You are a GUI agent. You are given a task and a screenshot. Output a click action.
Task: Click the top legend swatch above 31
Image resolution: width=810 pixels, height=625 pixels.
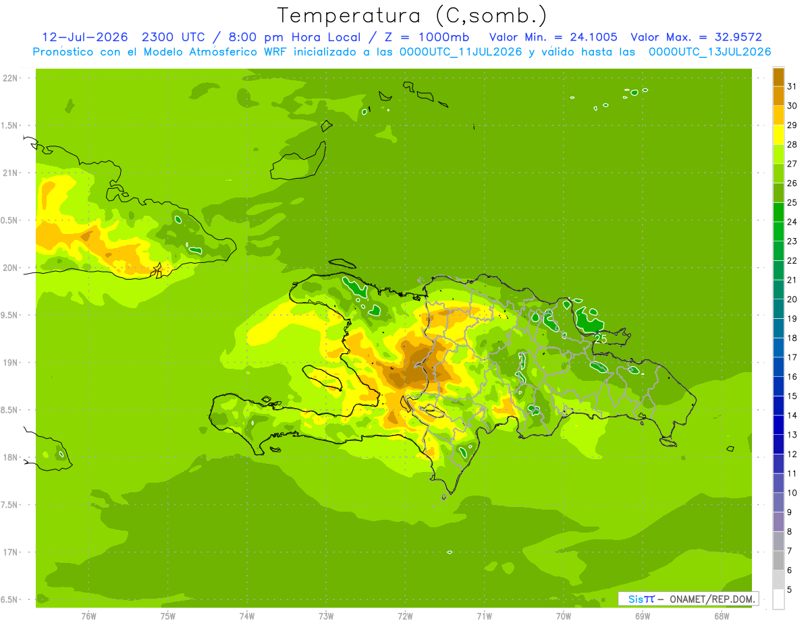[778, 77]
